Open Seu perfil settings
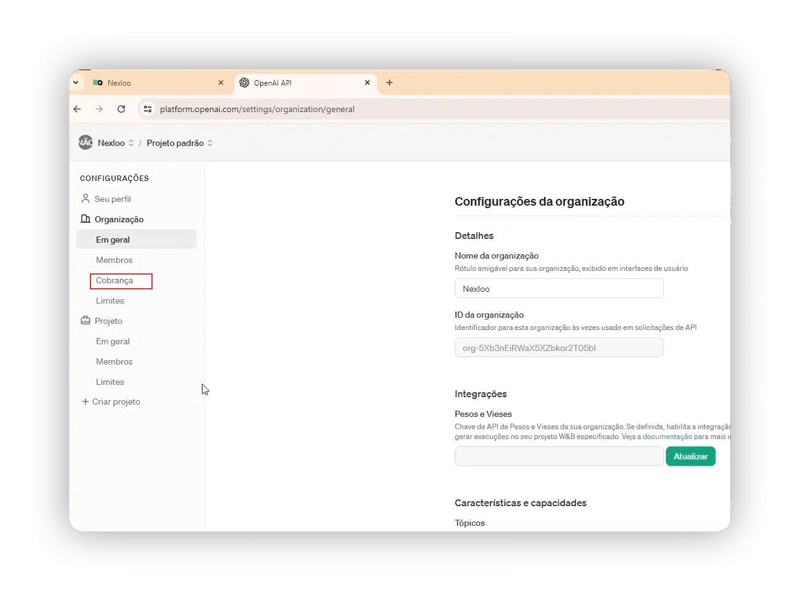 point(113,199)
